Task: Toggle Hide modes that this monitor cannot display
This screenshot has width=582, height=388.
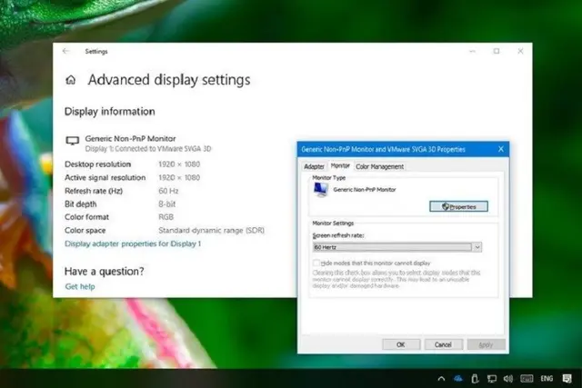Action: click(316, 263)
